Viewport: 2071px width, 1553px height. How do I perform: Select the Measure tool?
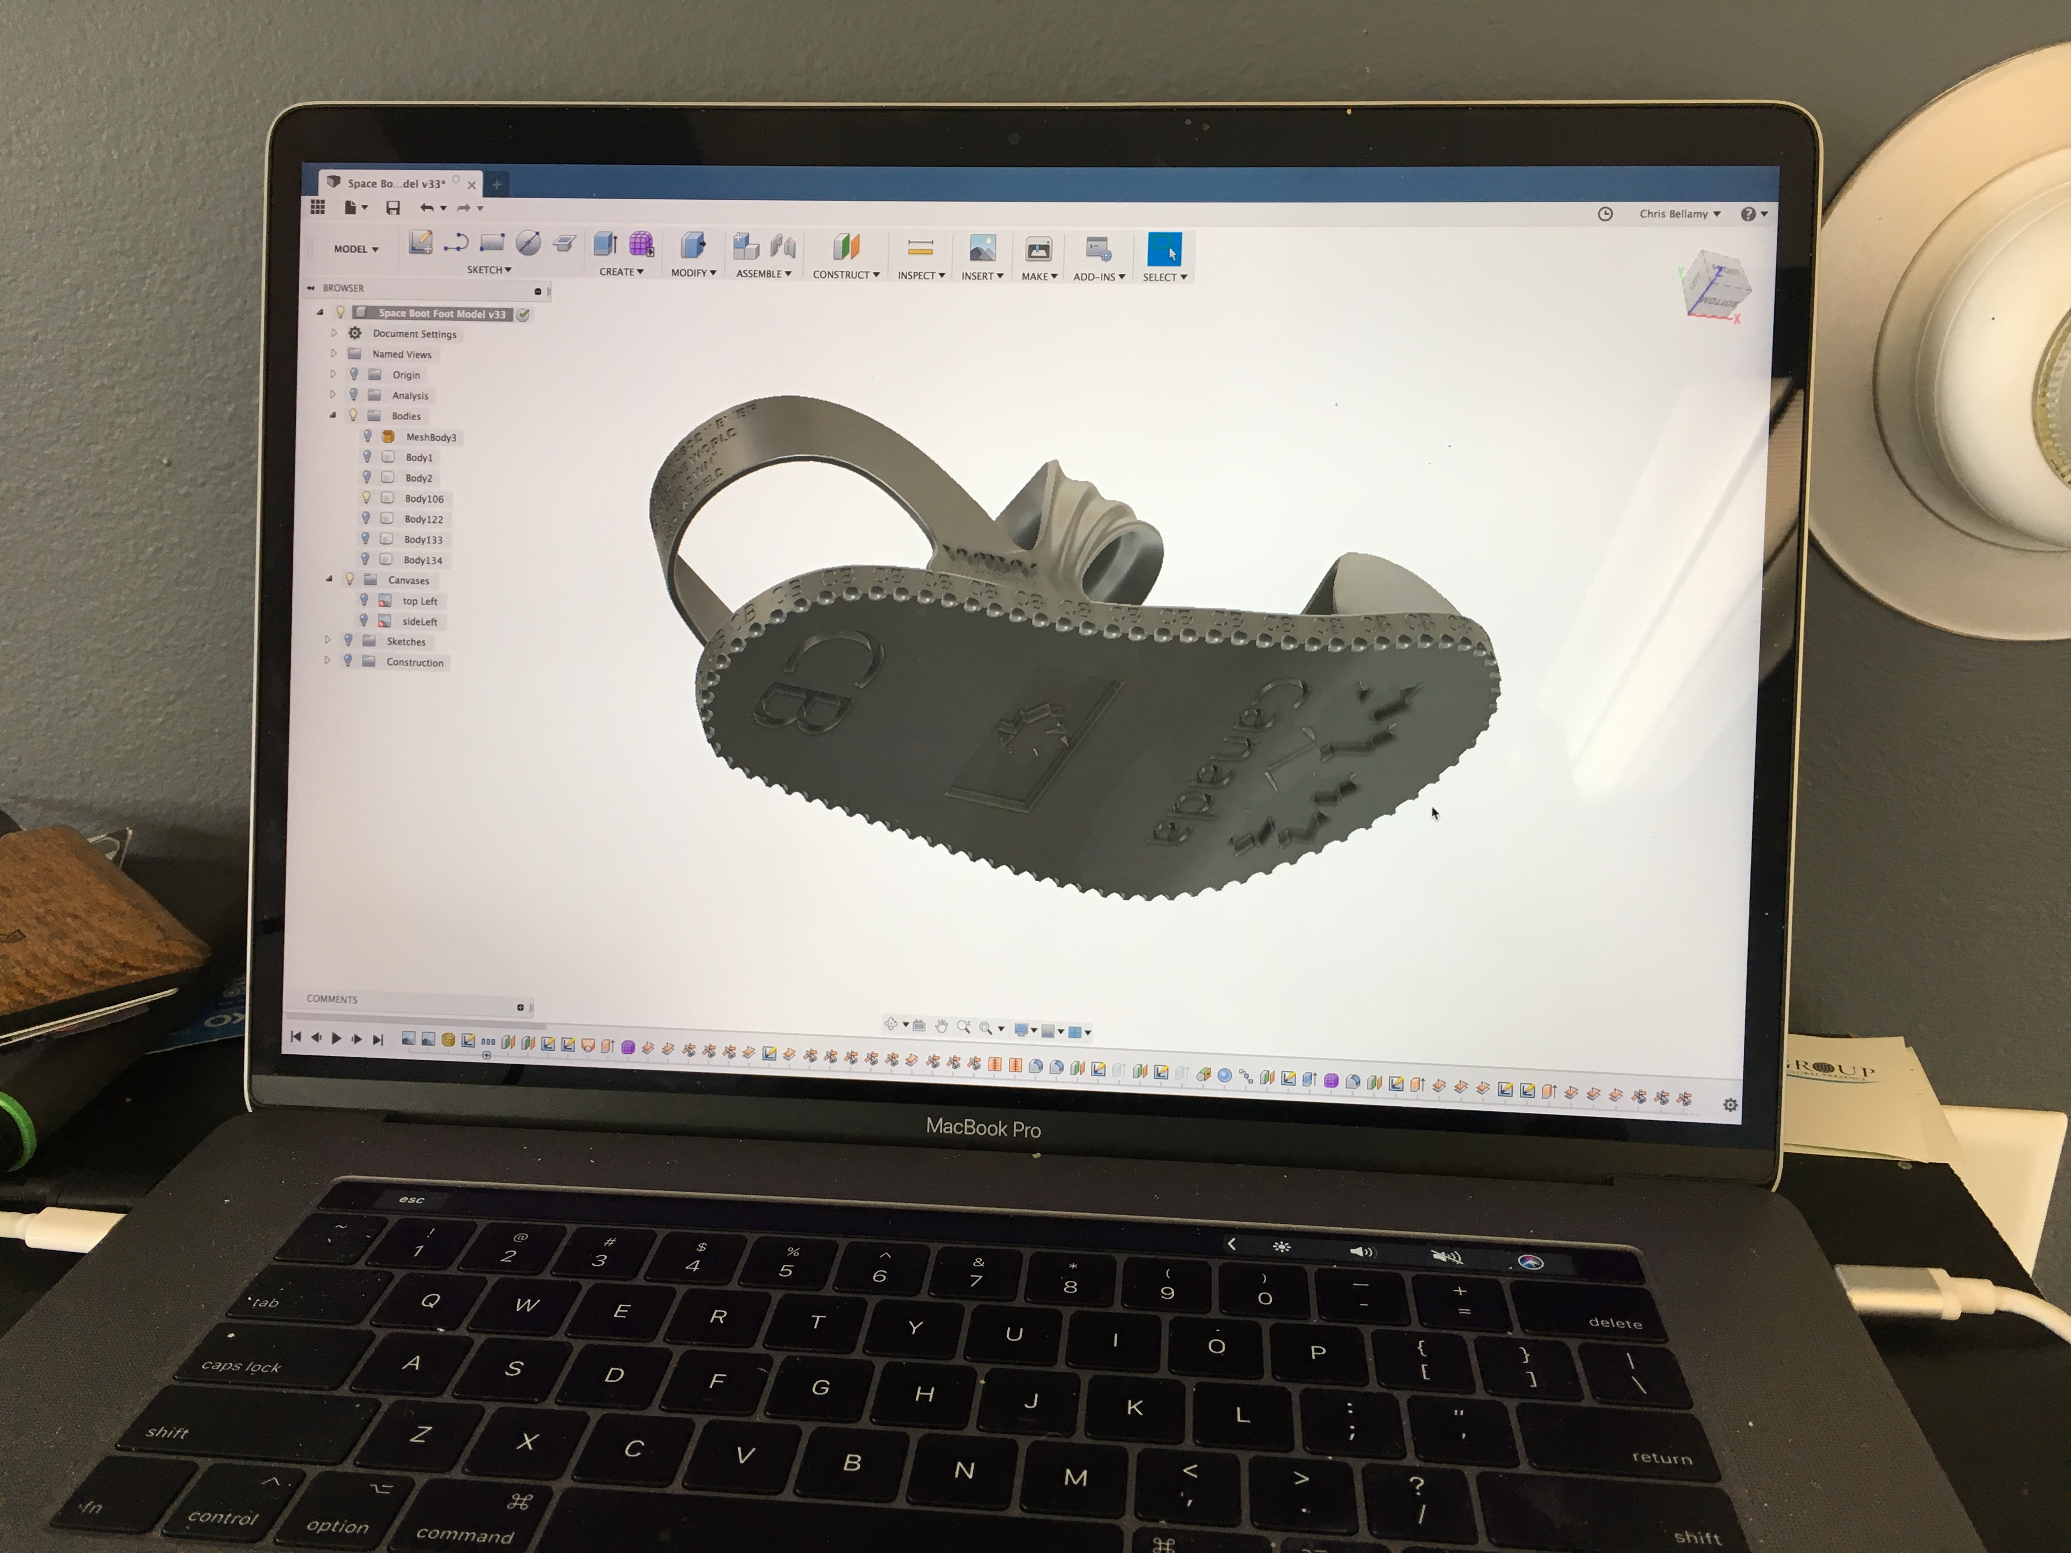point(920,248)
